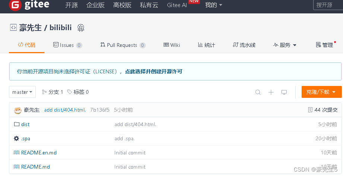Viewport: 343px width, 176px height.
Task: Open the 开源 menu item
Action: tap(72, 5)
